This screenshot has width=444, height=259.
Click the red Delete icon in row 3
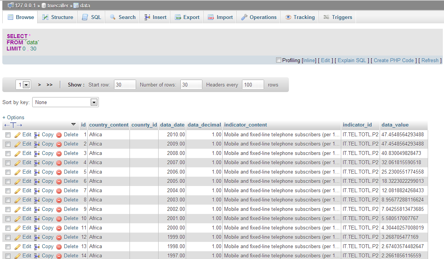59,154
